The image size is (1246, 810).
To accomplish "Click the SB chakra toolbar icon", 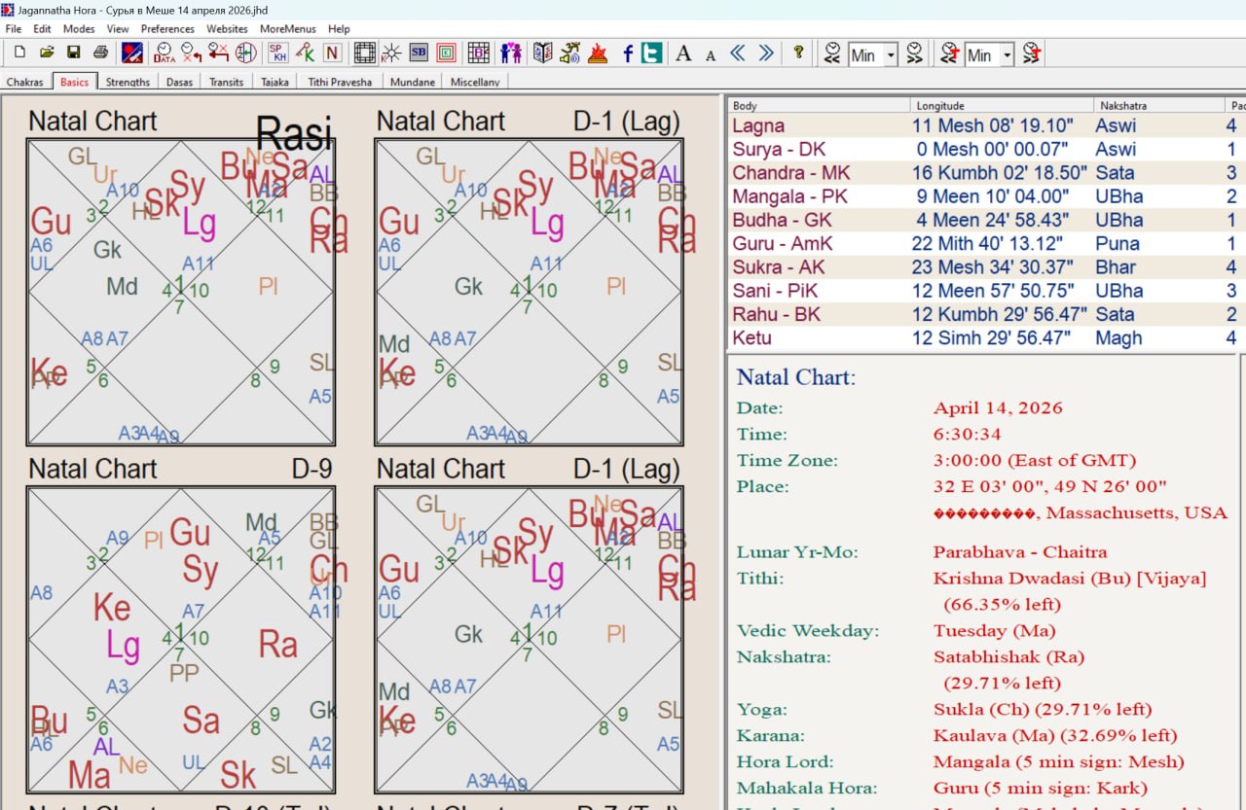I will coord(419,53).
